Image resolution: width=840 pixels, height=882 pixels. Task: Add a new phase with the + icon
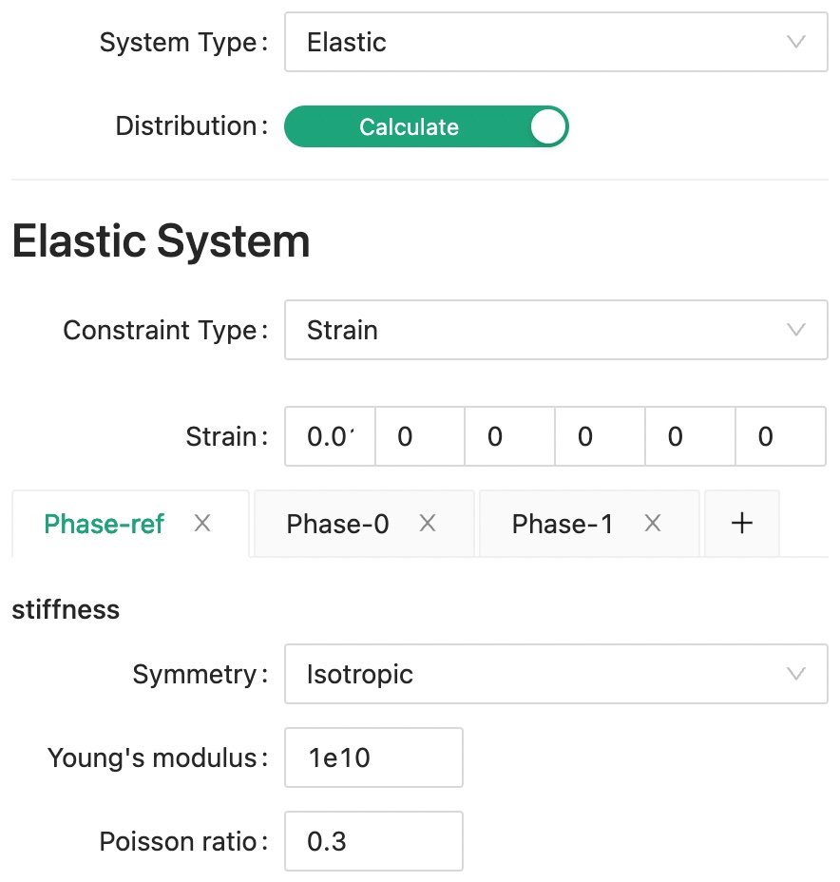(x=741, y=523)
